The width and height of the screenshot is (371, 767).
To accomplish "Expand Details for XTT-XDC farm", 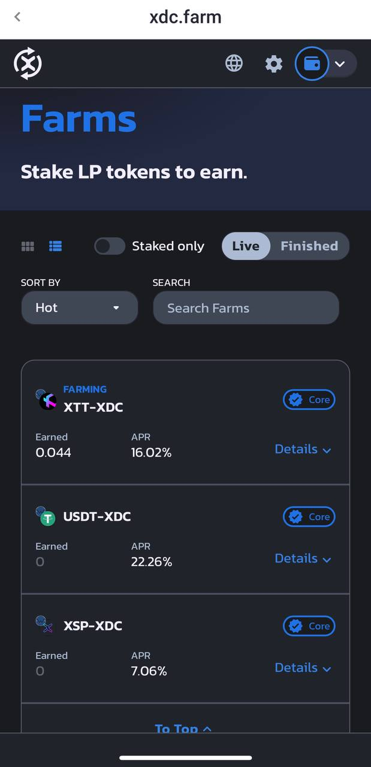I will [x=303, y=449].
